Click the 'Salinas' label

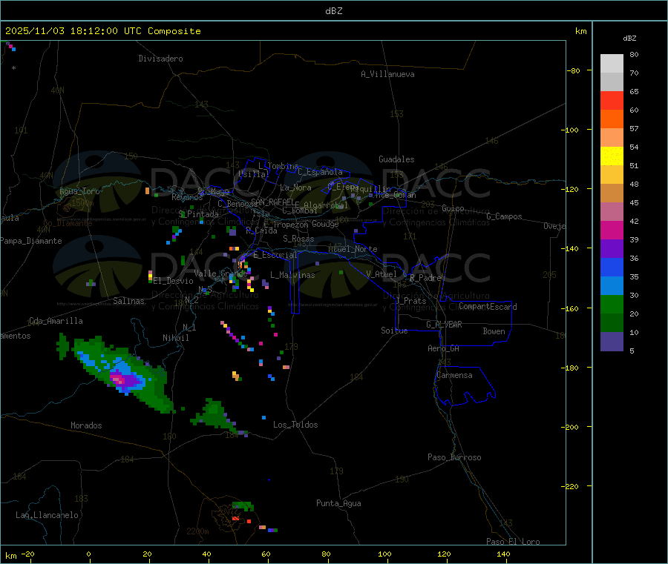(x=128, y=301)
